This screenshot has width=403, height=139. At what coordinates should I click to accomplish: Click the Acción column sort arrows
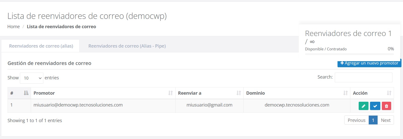pyautogui.click(x=389, y=93)
